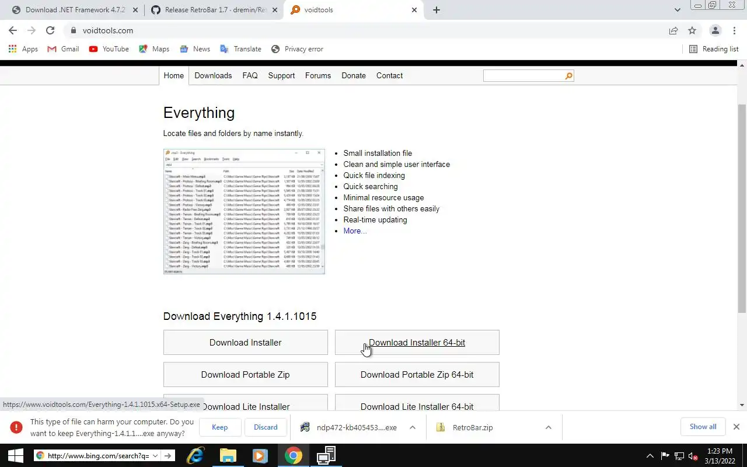This screenshot has height=467, width=747.
Task: Open the Windows Start menu
Action: click(15, 455)
